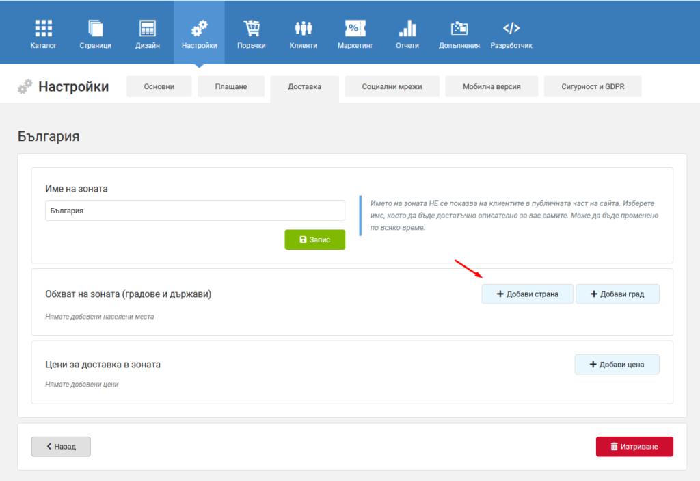
Task: Open the Отчети bar chart icon
Action: tap(407, 29)
